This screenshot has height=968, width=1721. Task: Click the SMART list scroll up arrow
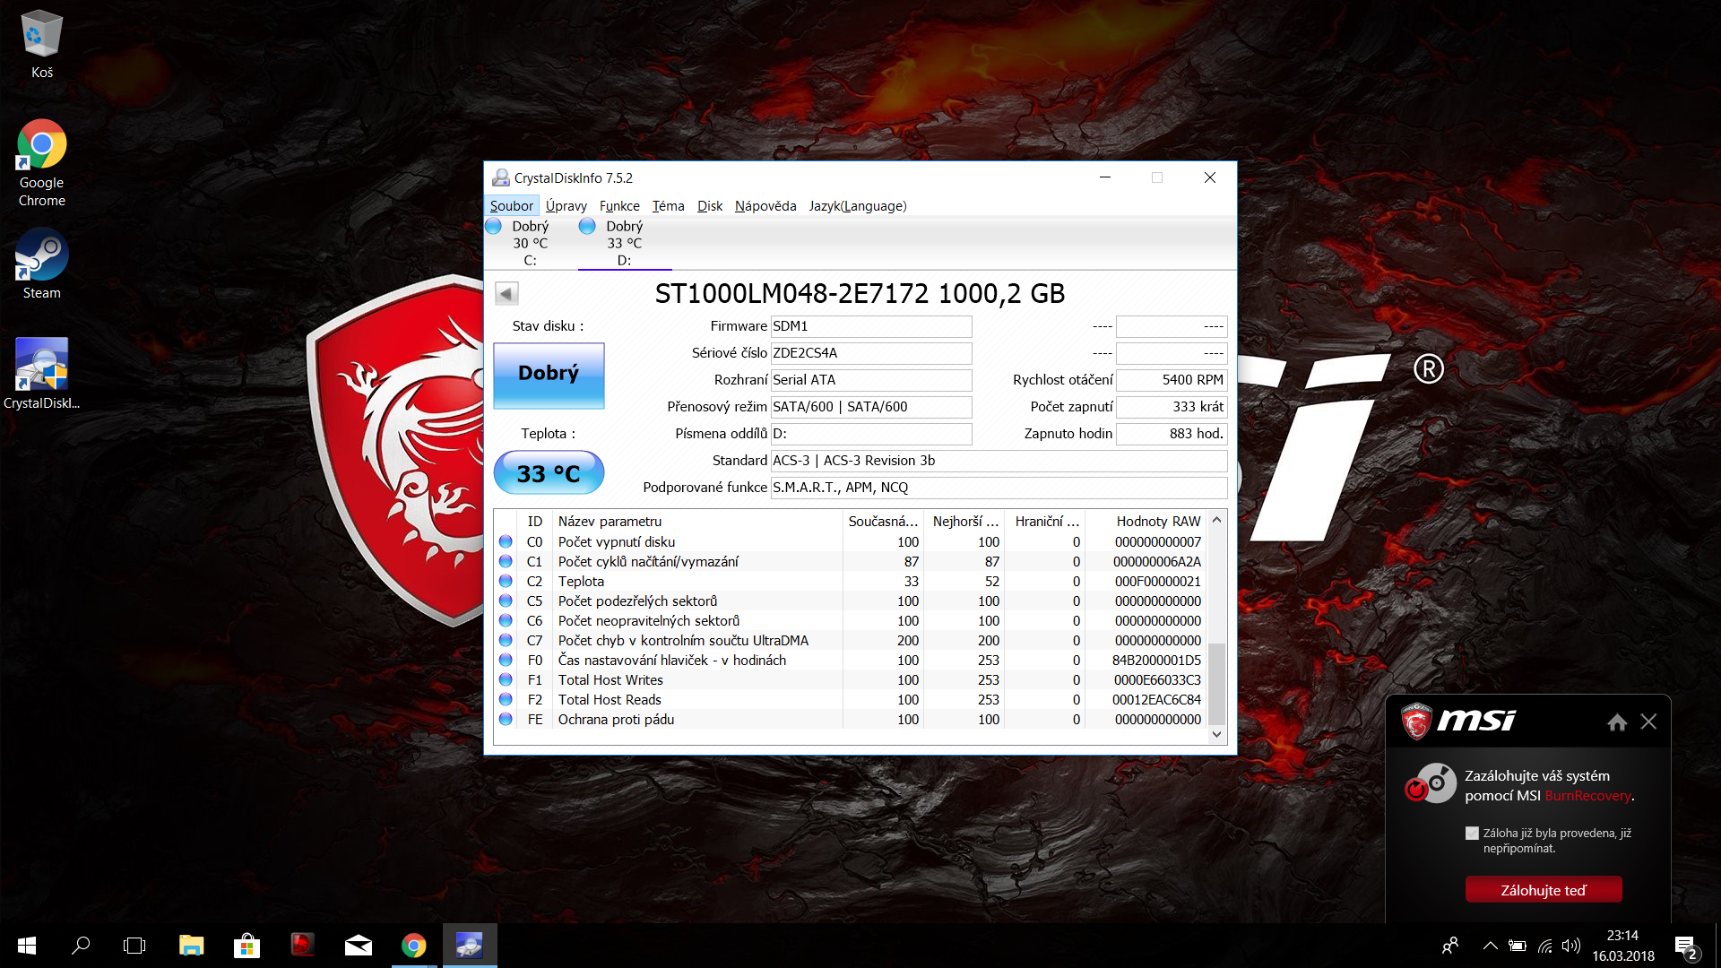1216,520
